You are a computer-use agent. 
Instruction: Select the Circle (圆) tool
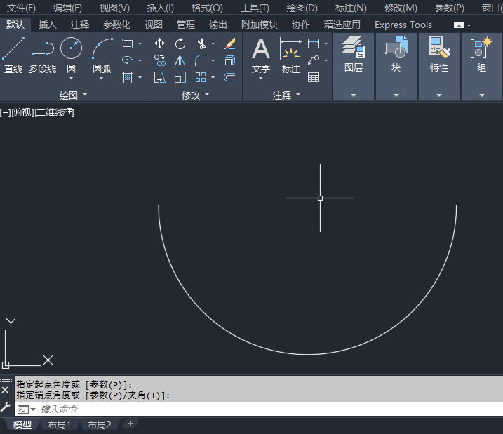click(x=71, y=53)
